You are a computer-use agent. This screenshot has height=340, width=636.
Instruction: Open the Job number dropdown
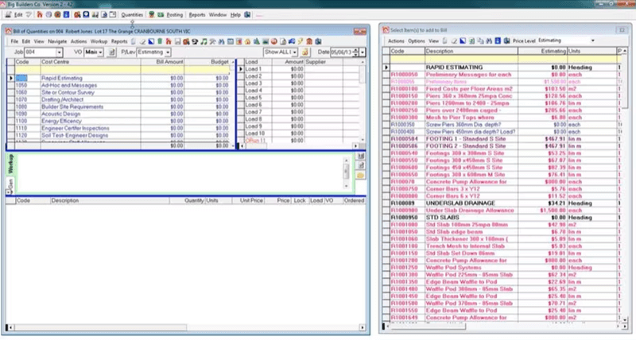coord(59,52)
